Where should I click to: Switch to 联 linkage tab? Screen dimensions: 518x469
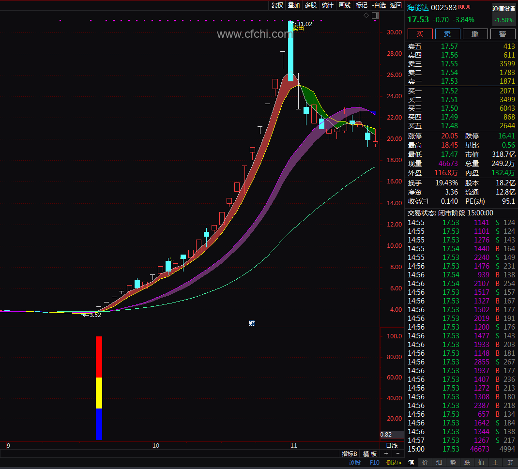pyautogui.click(x=467, y=462)
